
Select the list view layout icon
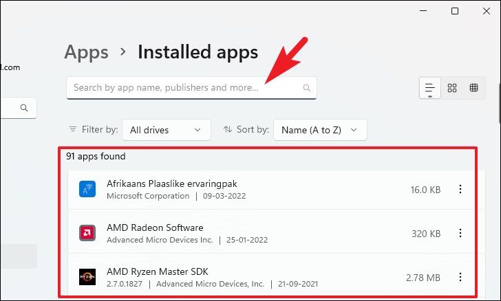tap(429, 88)
